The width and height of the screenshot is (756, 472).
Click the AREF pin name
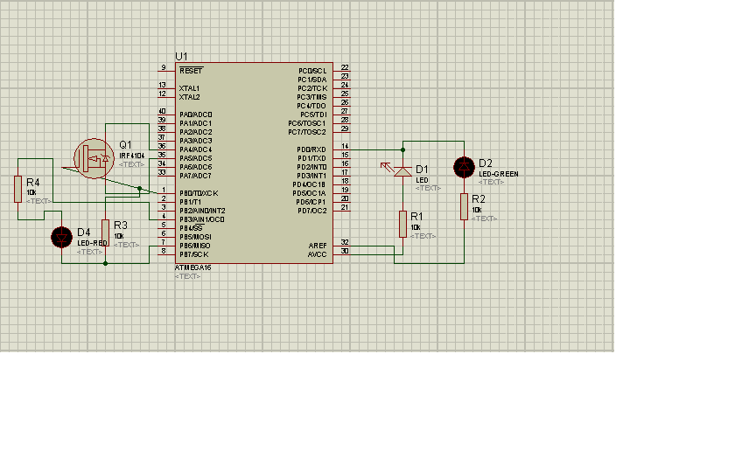tap(318, 246)
